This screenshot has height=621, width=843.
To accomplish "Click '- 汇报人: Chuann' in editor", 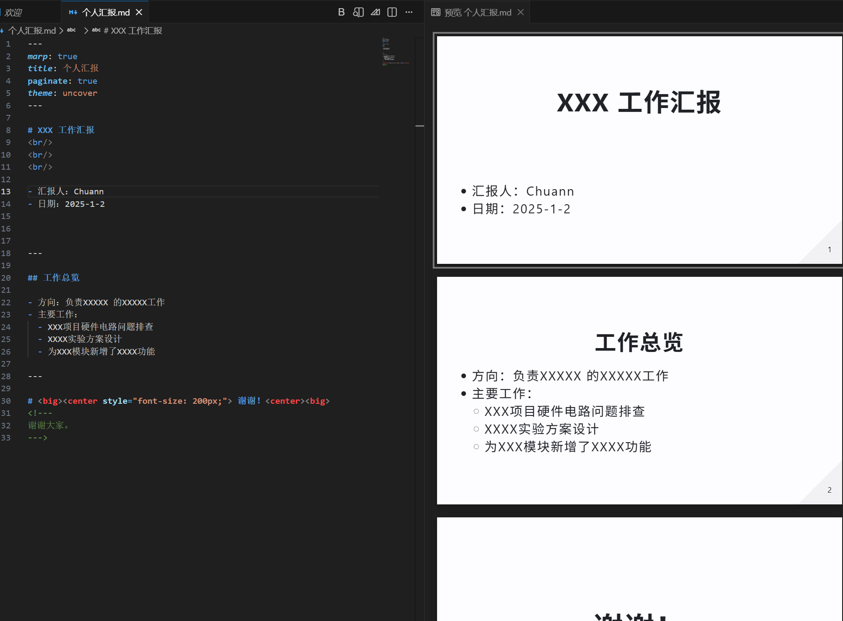I will [66, 192].
